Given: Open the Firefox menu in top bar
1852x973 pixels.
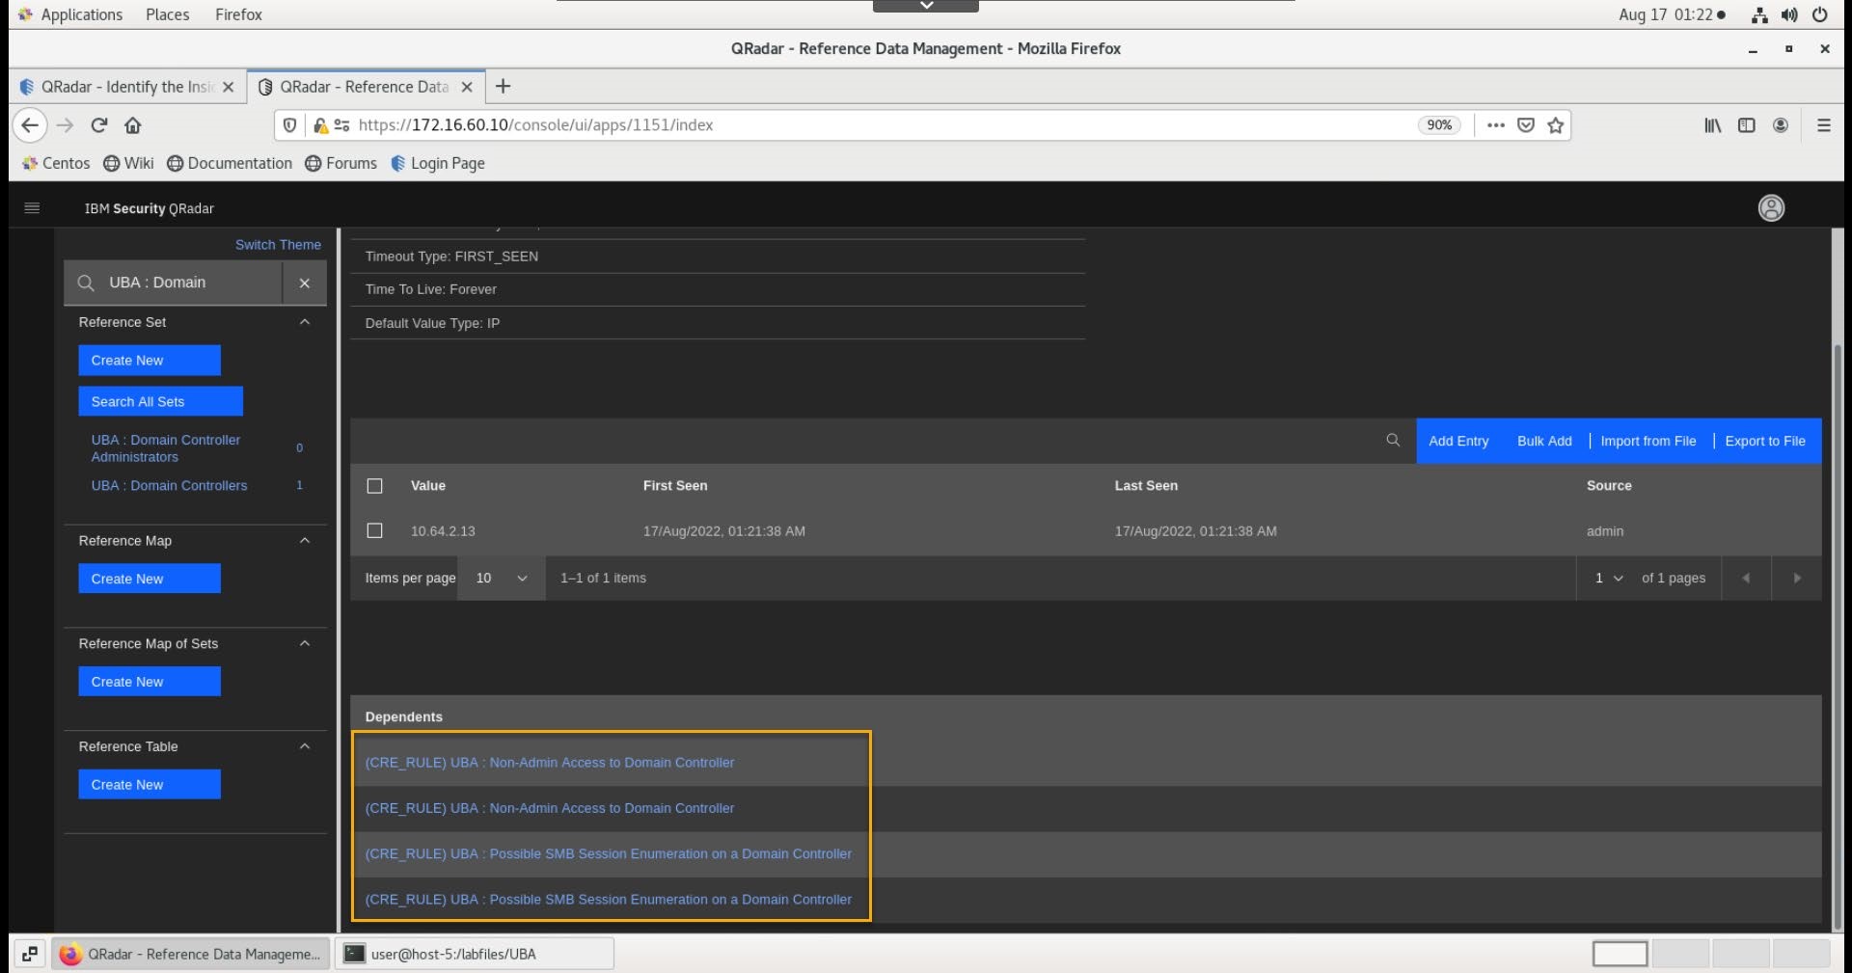Looking at the screenshot, I should pyautogui.click(x=238, y=14).
